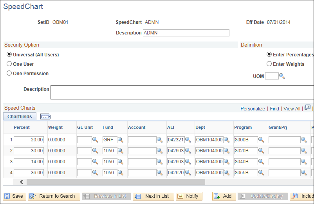
Task: Open Fund lookup in row 3
Action: click(x=121, y=162)
